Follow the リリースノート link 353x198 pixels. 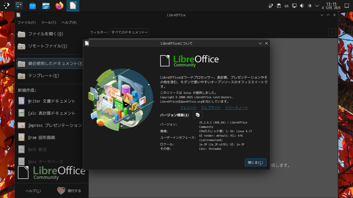(236, 108)
